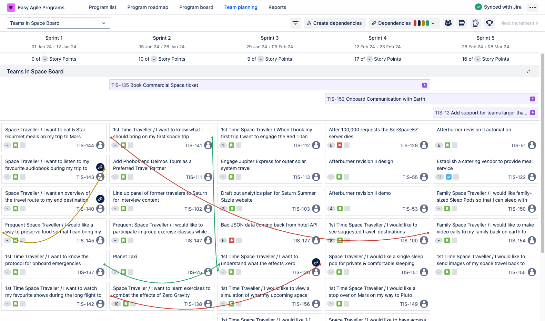The image size is (545, 321).
Task: Click the yellow dependency color swatch
Action: point(423,23)
